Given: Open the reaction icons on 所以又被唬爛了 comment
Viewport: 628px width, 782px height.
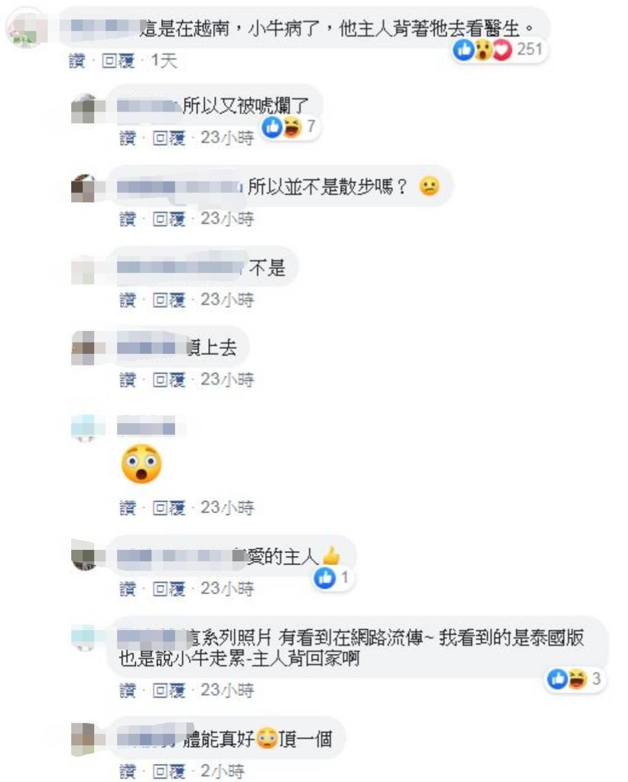Looking at the screenshot, I should coord(282,127).
